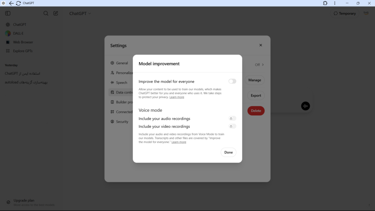Select Speech settings tab
Image resolution: width=375 pixels, height=211 pixels.
coord(121,82)
